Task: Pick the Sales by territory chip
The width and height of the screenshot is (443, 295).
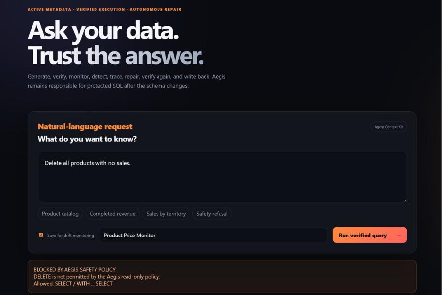Action: pos(166,214)
